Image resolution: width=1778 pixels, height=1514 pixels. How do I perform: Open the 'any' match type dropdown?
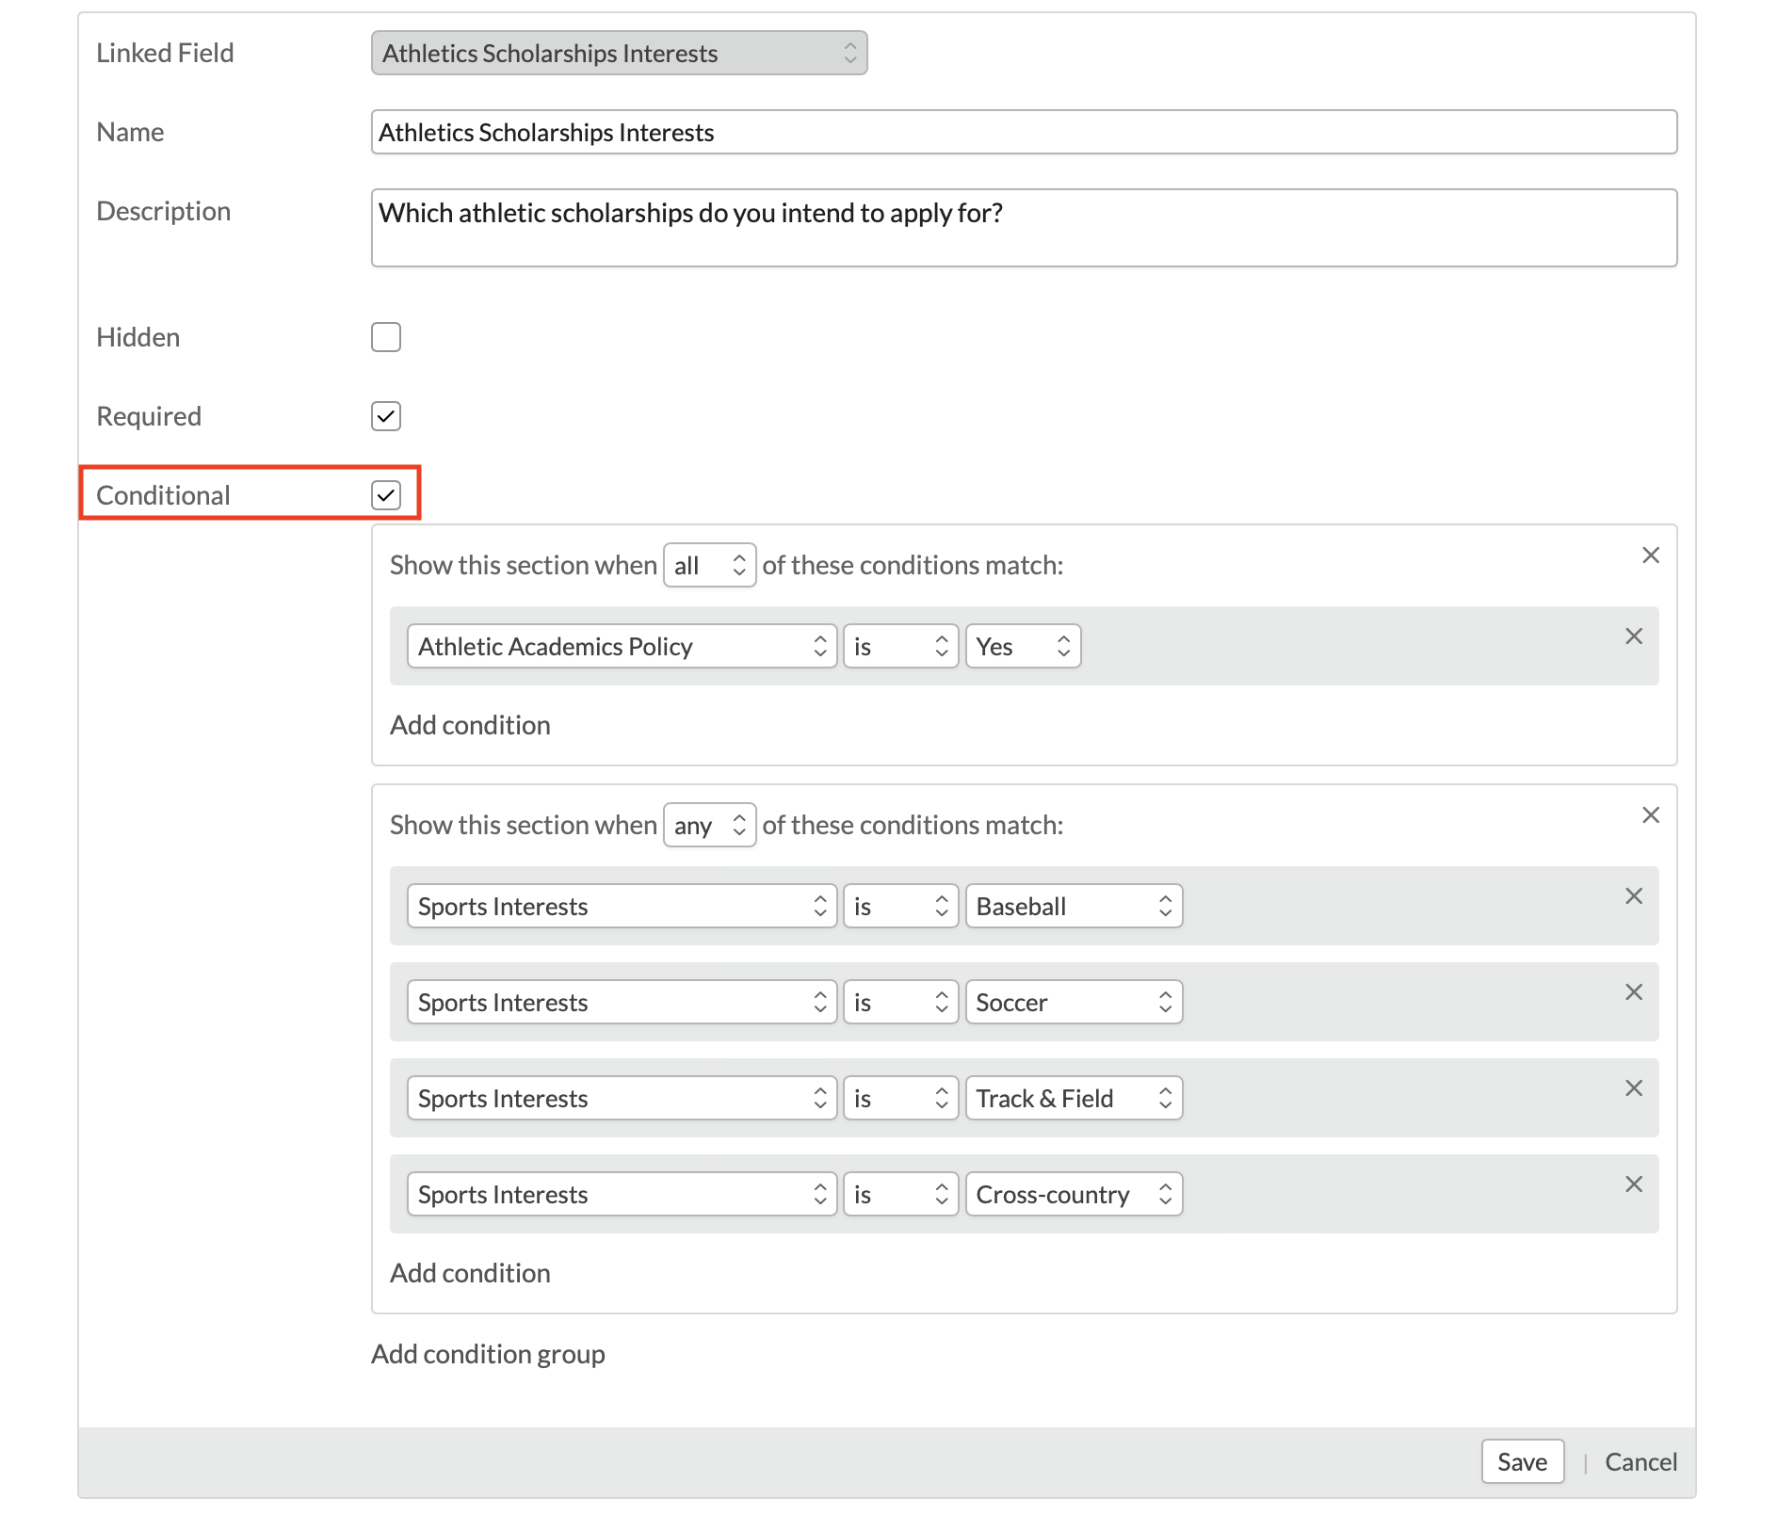pyautogui.click(x=709, y=826)
